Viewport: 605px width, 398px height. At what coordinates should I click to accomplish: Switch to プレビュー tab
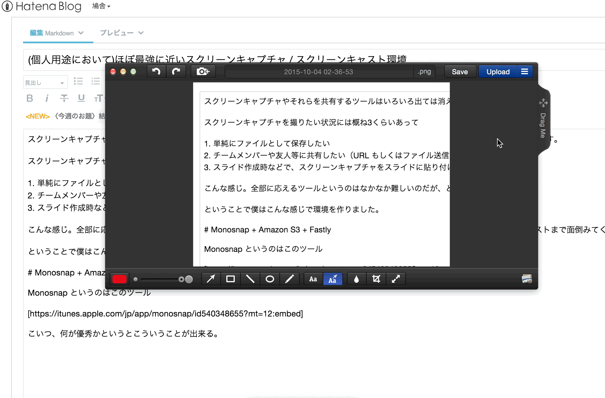tap(117, 33)
